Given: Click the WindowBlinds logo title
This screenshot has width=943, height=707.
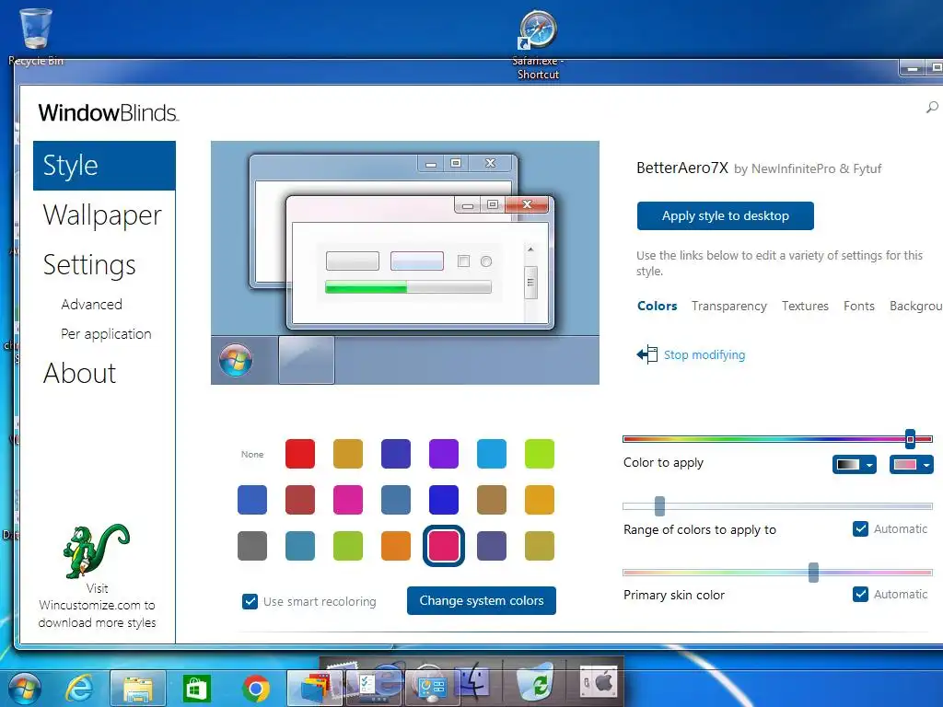Looking at the screenshot, I should tap(109, 112).
